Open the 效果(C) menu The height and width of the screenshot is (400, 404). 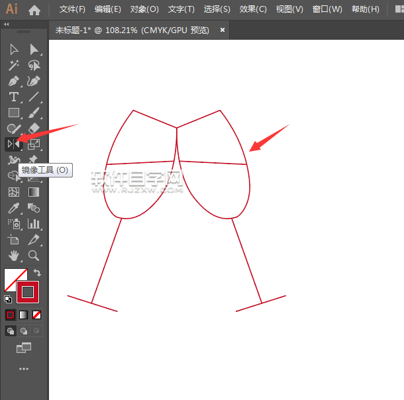pos(252,10)
